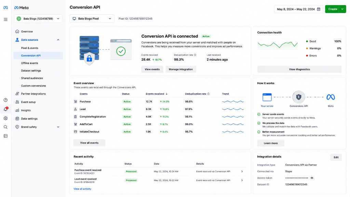Open the help question mark icon
The height and width of the screenshot is (197, 350).
5,100
